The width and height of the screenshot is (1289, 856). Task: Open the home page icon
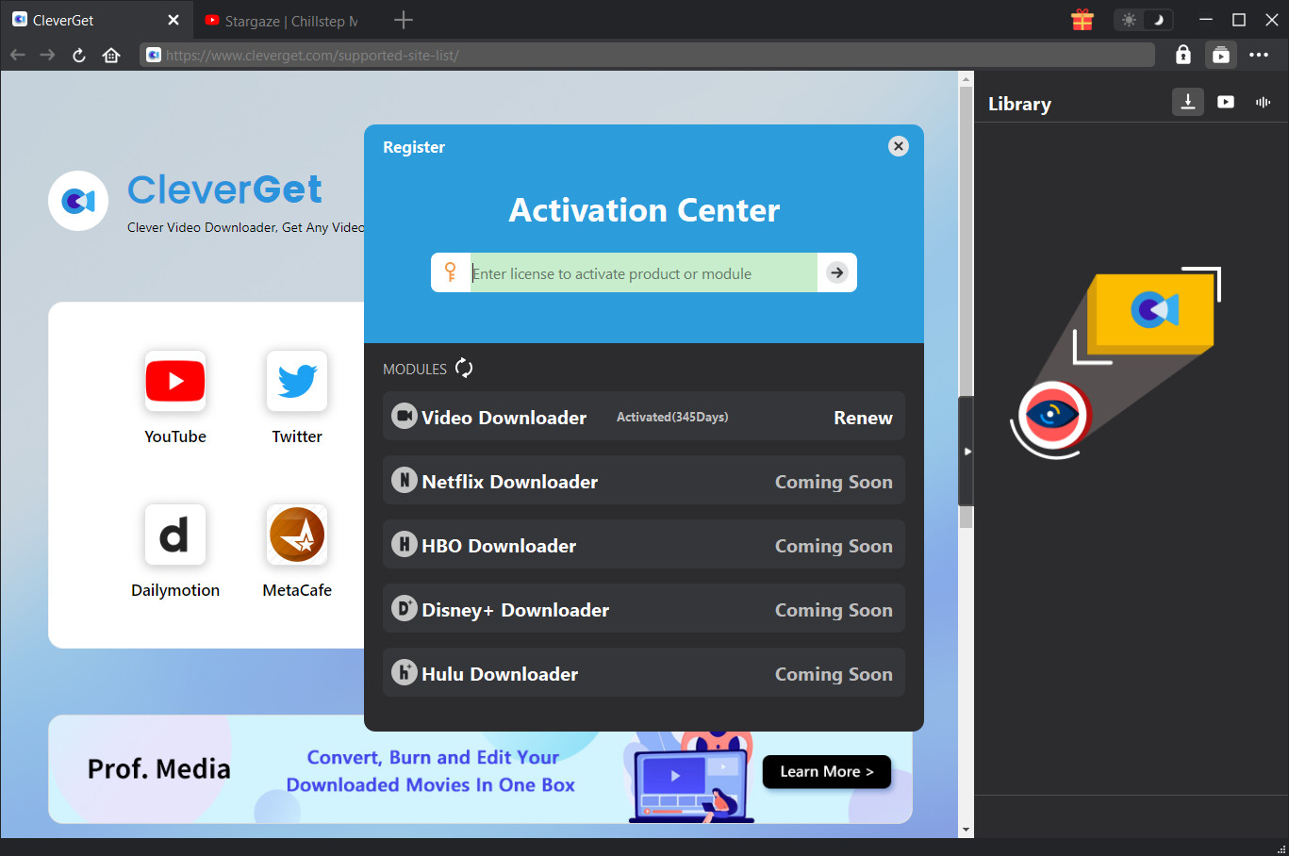coord(111,55)
